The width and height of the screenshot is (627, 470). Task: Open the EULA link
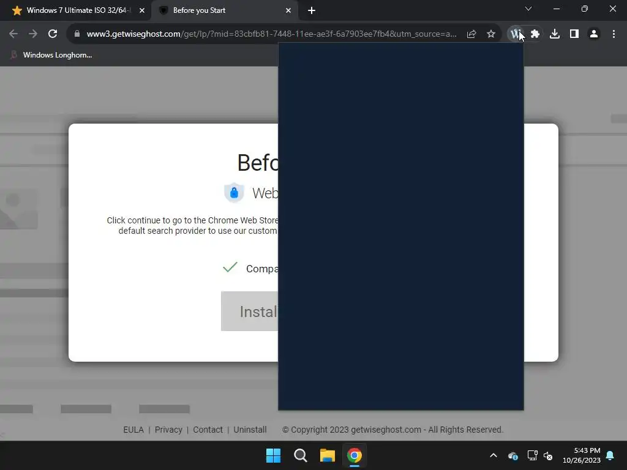[133, 430]
